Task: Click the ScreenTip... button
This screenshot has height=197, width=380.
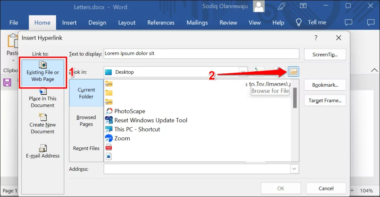Action: tap(325, 54)
